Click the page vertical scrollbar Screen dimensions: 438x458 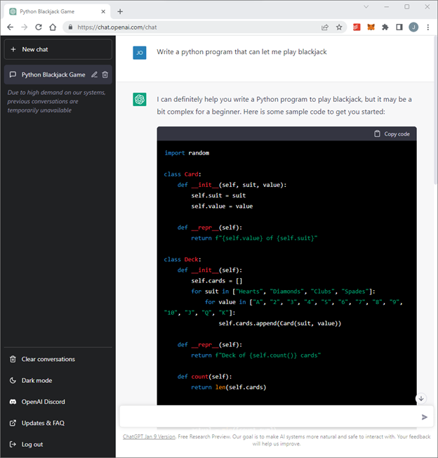436,110
